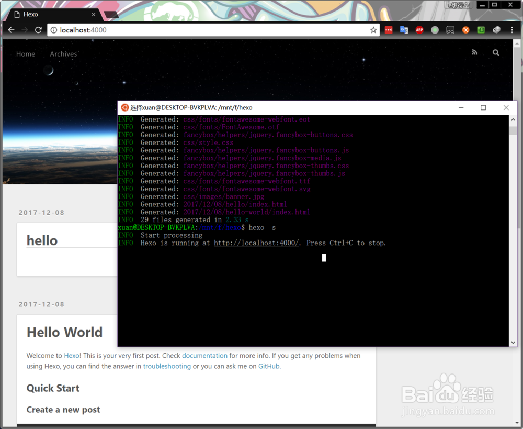Click 2017/12/08/hello/index.html terminal line
This screenshot has height=429, width=523.
(235, 204)
